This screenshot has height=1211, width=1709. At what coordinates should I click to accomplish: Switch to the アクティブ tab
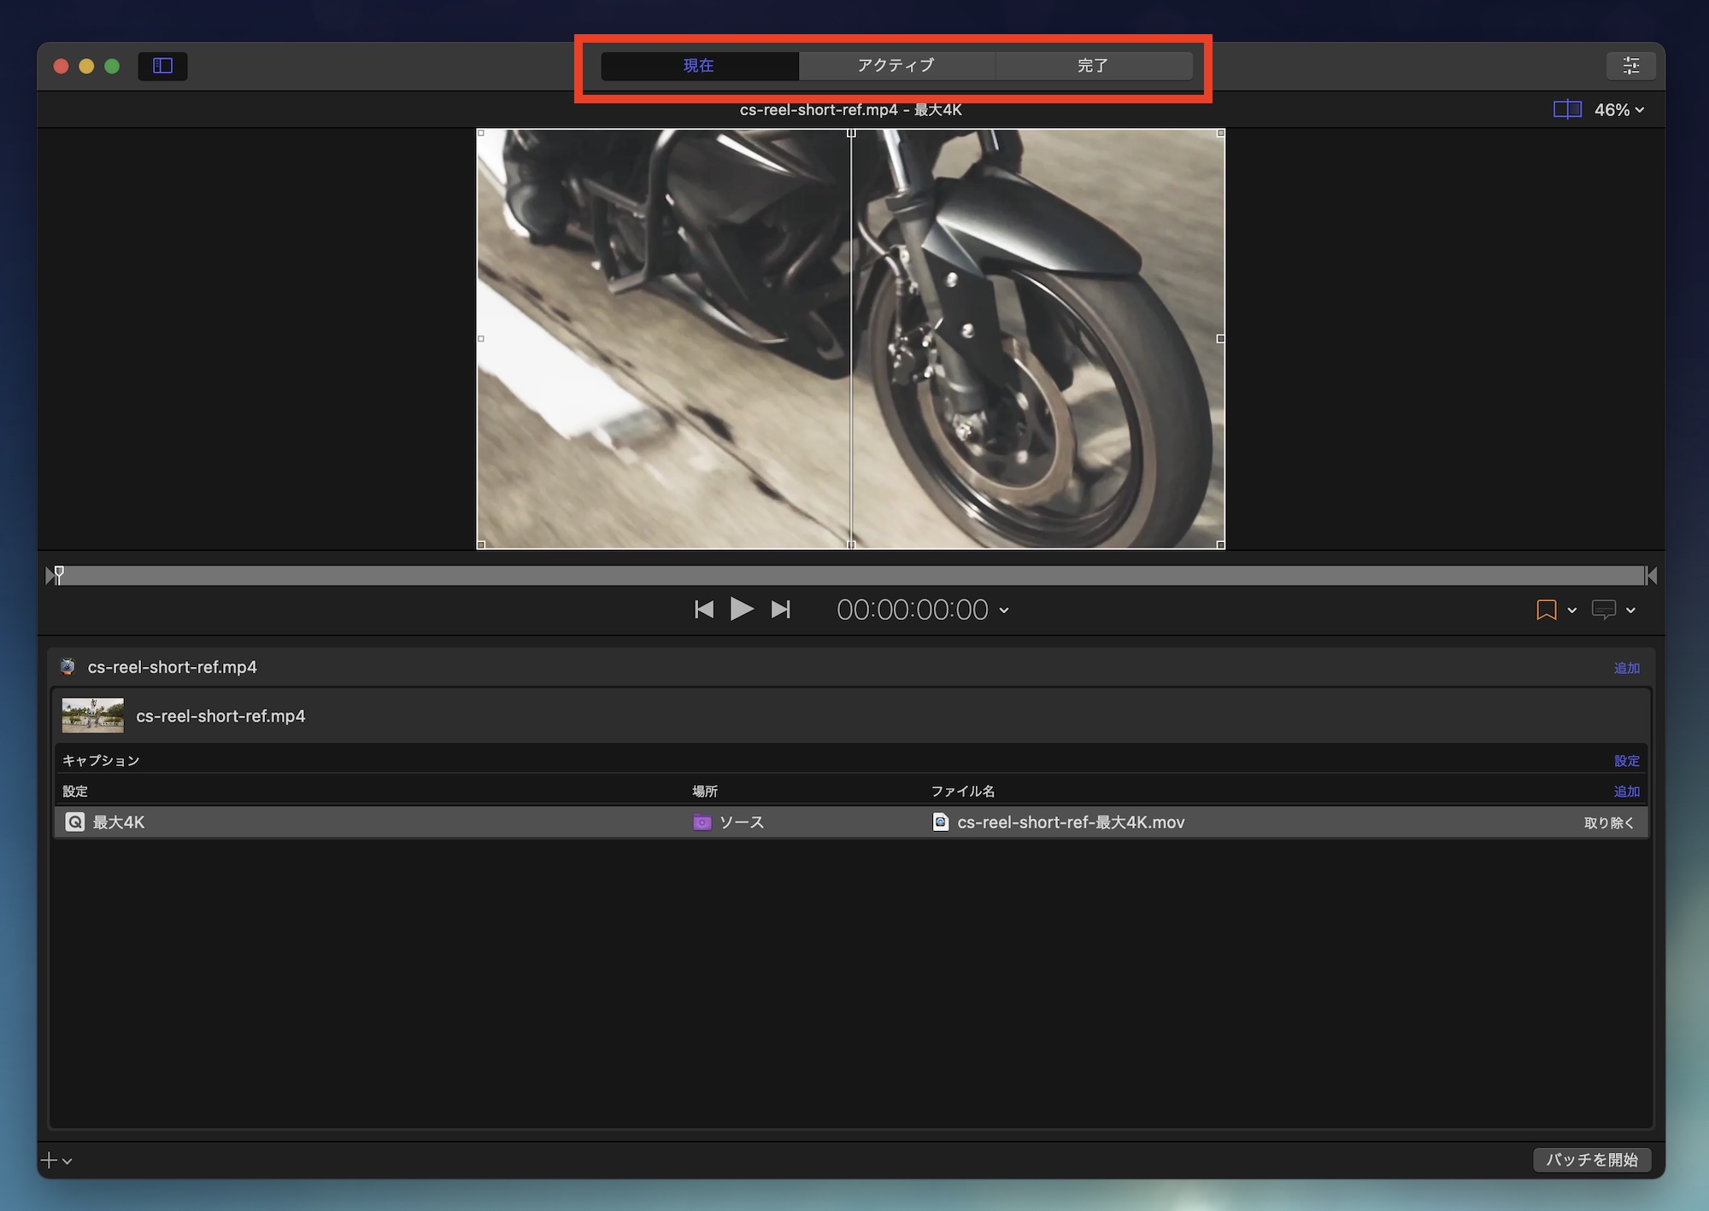click(896, 66)
